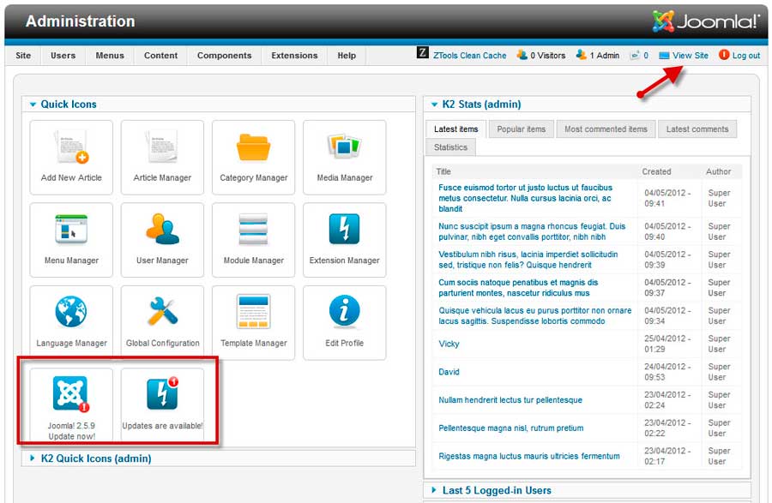Switch to the Latest comments tab
This screenshot has width=772, height=503.
(697, 129)
